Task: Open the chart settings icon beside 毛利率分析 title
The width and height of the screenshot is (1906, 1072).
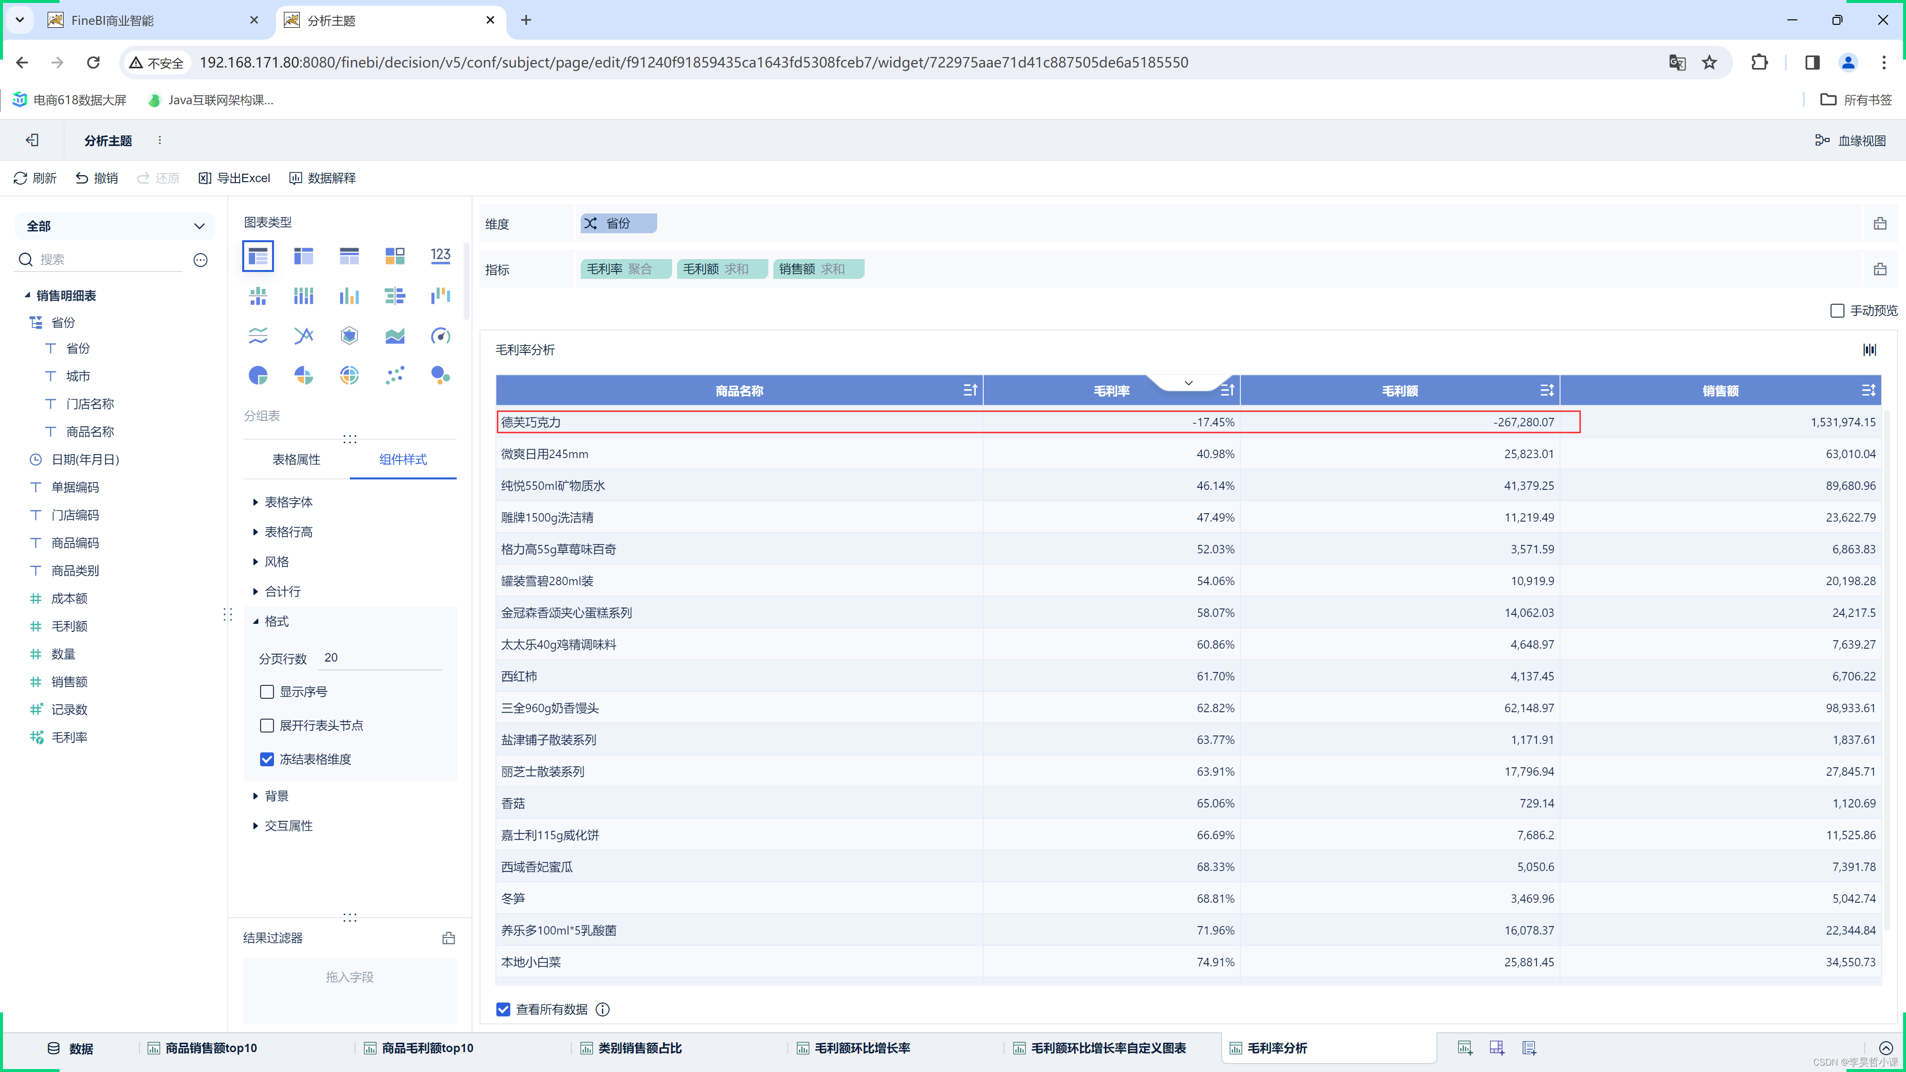Action: click(1870, 350)
